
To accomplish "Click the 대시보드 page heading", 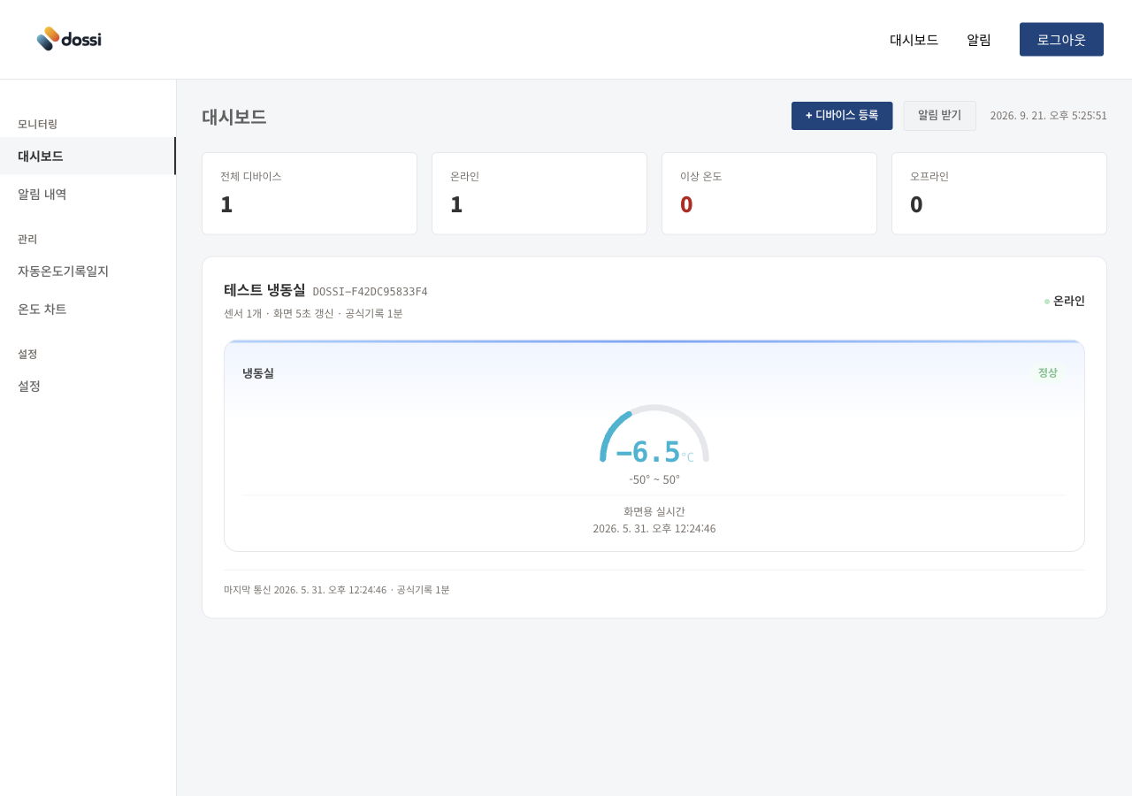I will pos(233,117).
